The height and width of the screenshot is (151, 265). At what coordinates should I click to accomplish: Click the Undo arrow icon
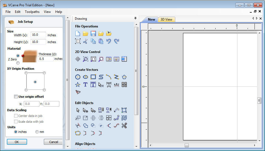(109, 41)
